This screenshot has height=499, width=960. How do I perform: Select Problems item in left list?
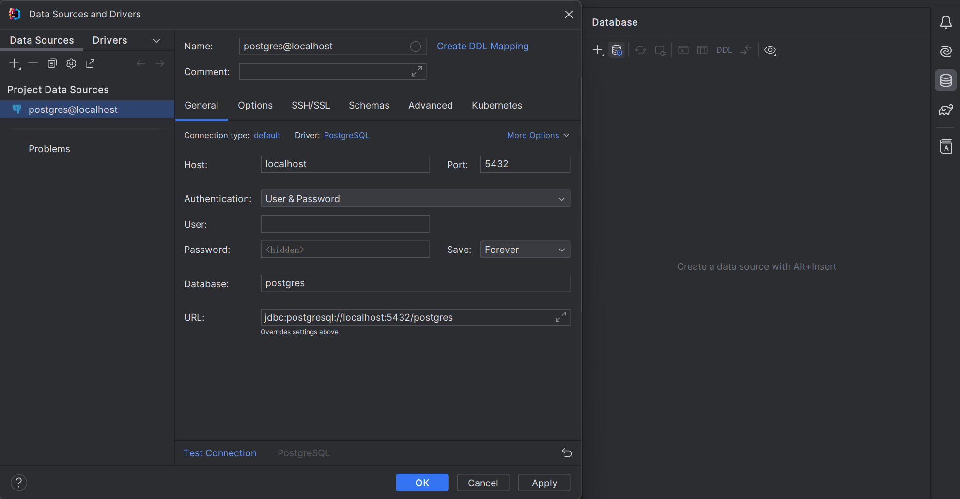[x=49, y=149]
